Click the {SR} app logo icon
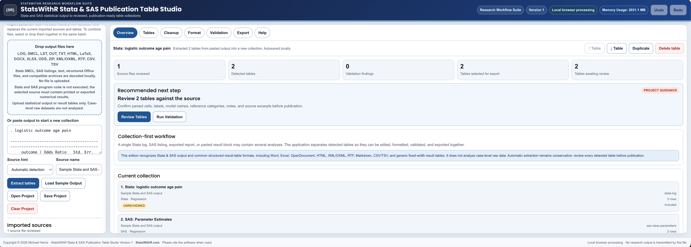 [10, 10]
